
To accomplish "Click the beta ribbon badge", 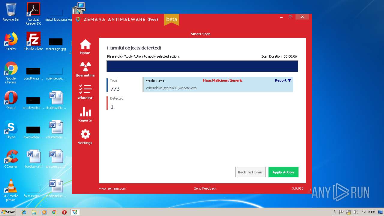I will pos(172,19).
